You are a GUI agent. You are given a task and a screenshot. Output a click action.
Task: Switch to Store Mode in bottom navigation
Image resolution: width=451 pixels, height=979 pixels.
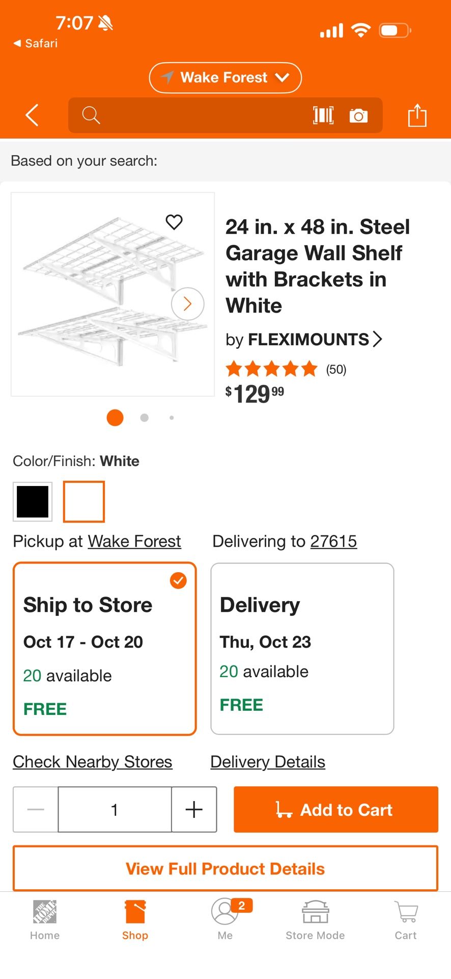315,918
